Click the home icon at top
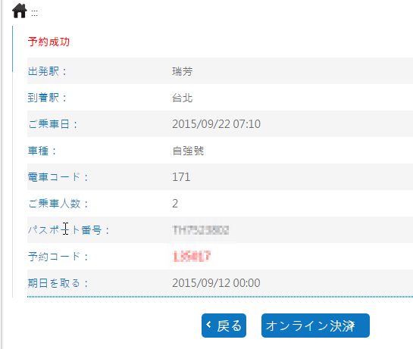The height and width of the screenshot is (349, 413). coord(20,11)
